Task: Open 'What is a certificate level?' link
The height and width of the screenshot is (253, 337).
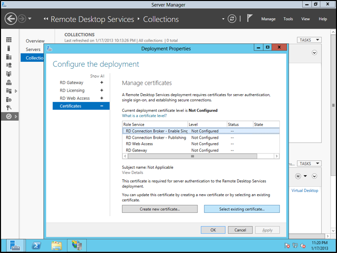Action: [144, 115]
